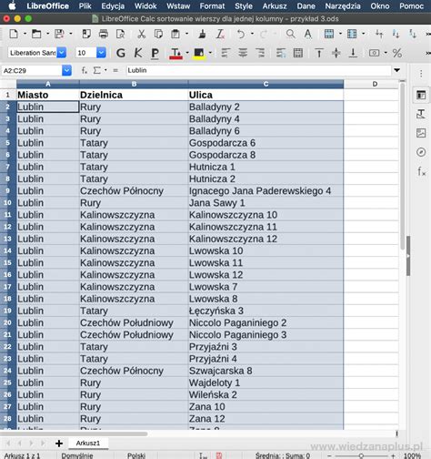Select the Cut scissors icon

141,34
